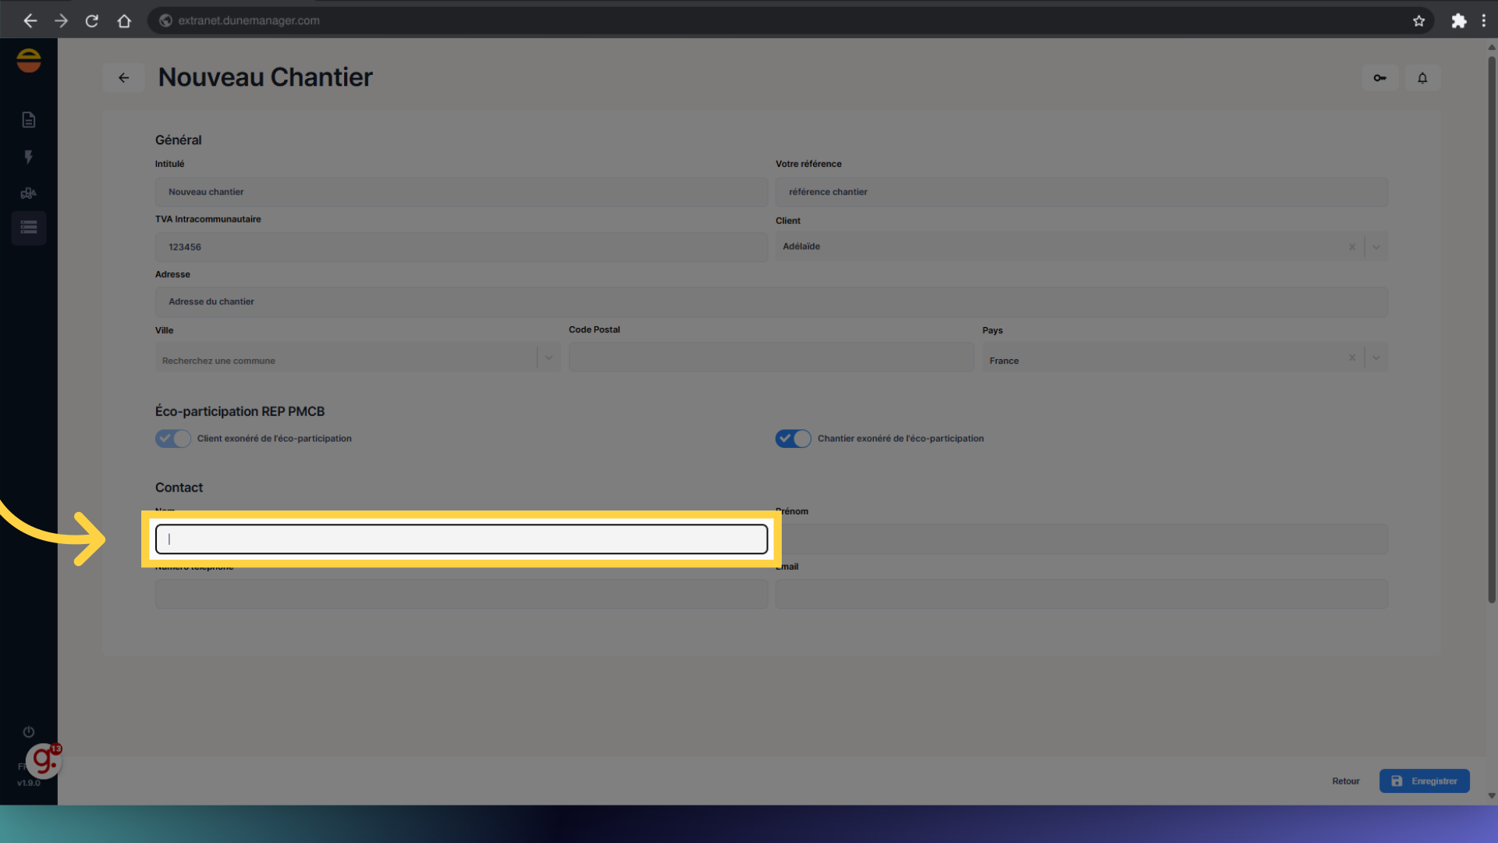
Task: Click the Enregistrer save button
Action: coord(1424,781)
